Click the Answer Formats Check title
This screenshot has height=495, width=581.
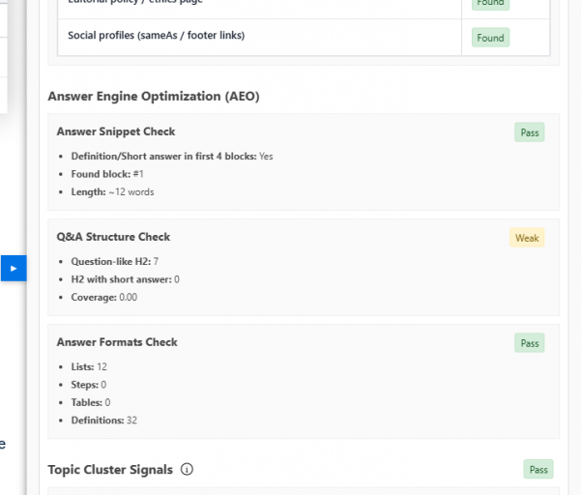117,342
